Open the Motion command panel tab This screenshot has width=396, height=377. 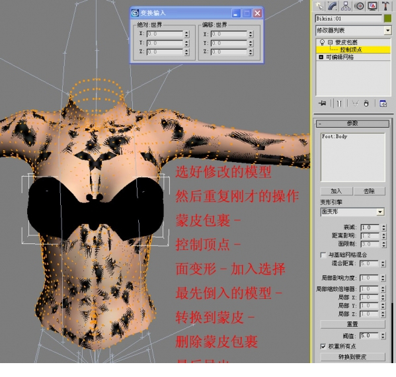(359, 6)
